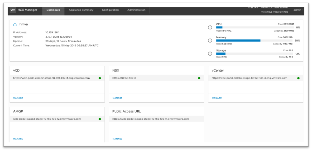312x151 pixels.
Task: Switch to the Appliance Summary tab
Action: tap(81, 10)
